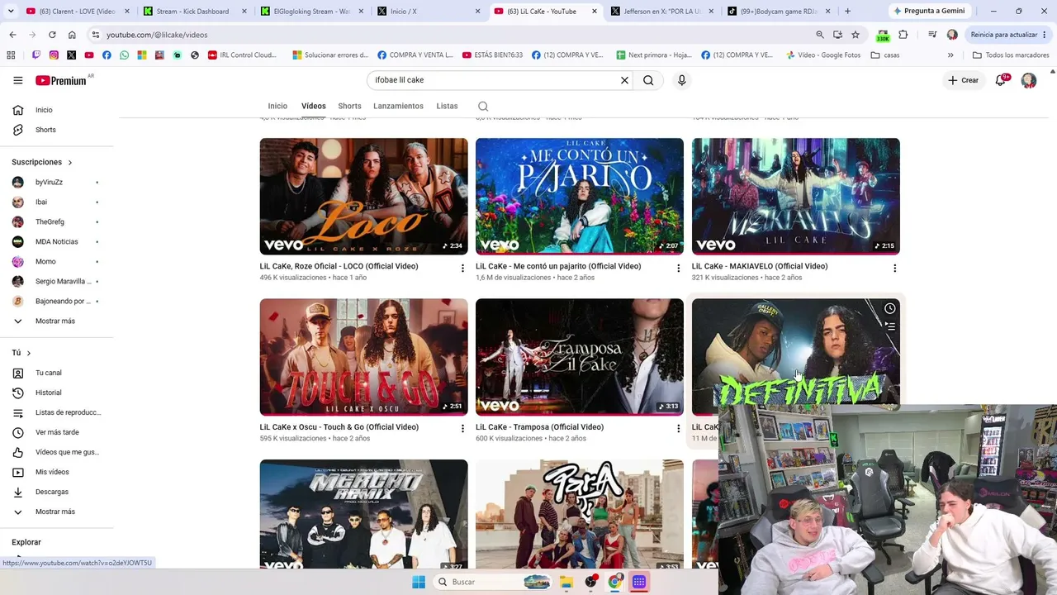The image size is (1057, 595).
Task: Add DEFINITIVA video to the queue
Action: click(x=889, y=326)
